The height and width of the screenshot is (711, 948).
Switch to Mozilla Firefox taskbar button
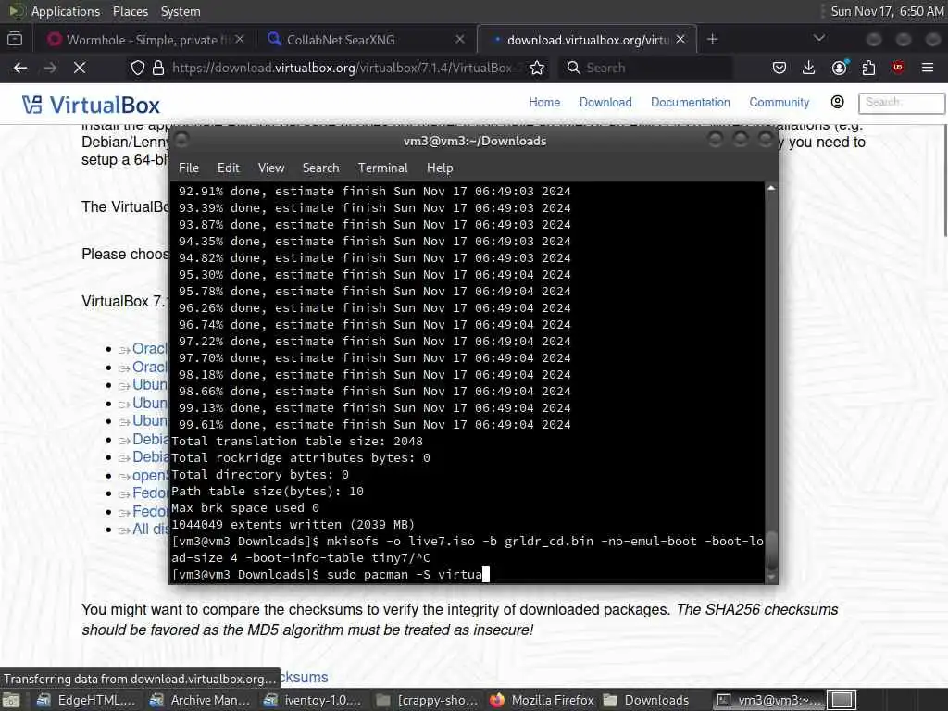coord(543,700)
